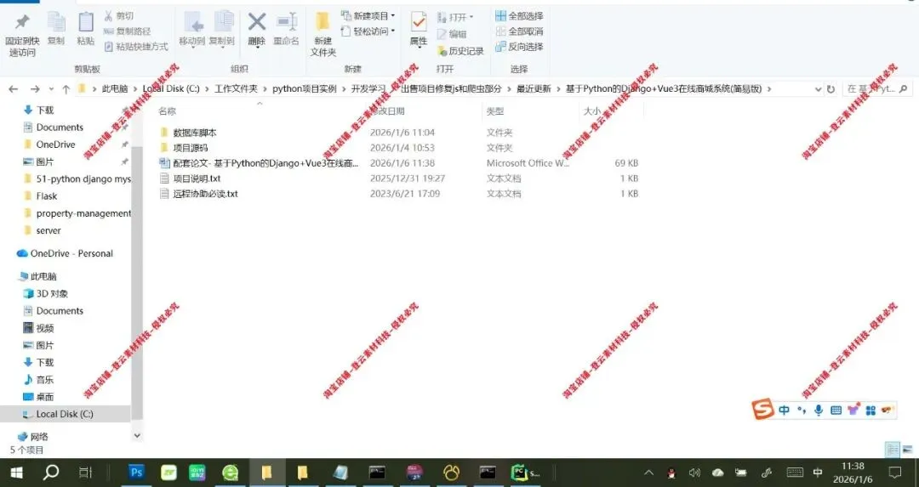The width and height of the screenshot is (919, 487).
Task: Click Select none (全部取消)
Action: coord(519,31)
